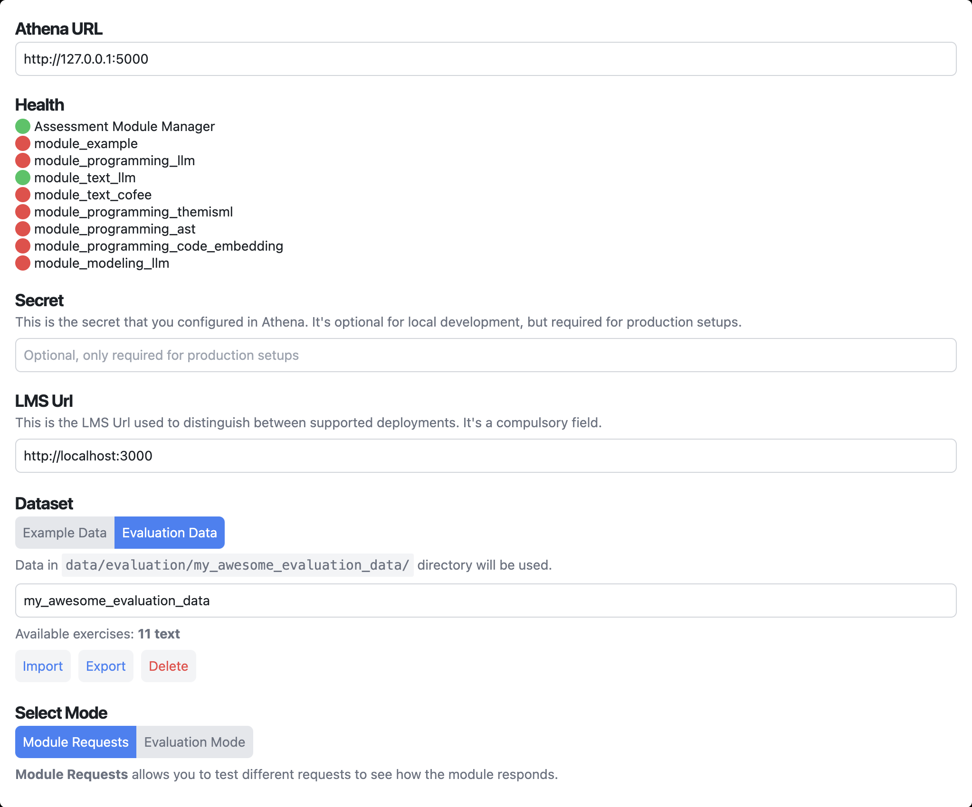The image size is (972, 807).
Task: Select the Module Requests mode
Action: [x=75, y=741]
